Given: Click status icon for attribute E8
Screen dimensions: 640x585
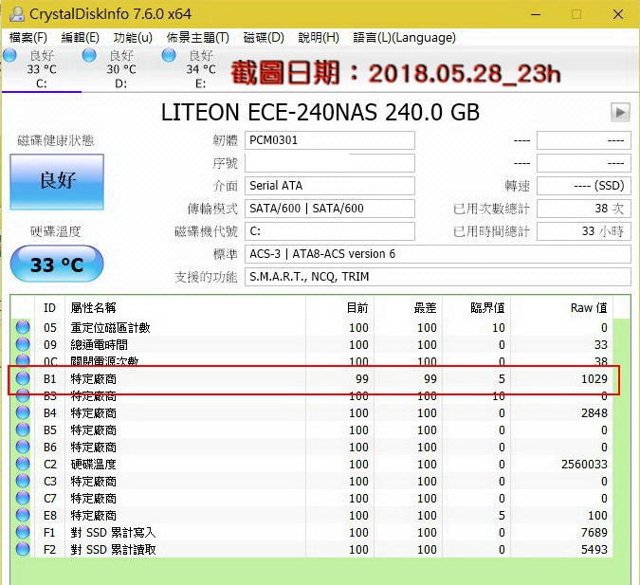Looking at the screenshot, I should 23,515.
